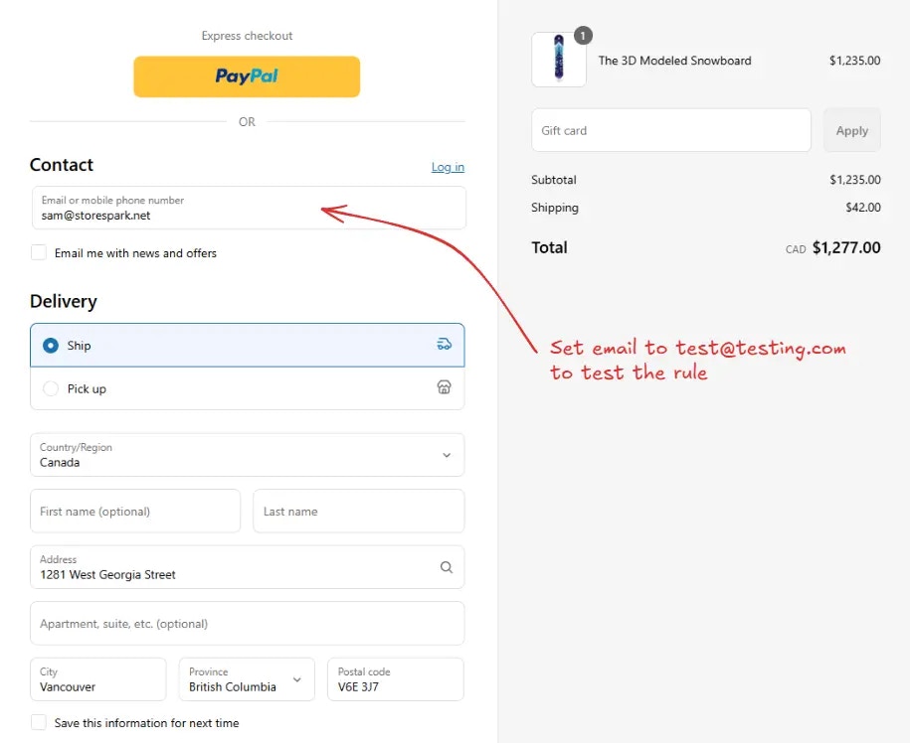910x743 pixels.
Task: Click the address search magnifier icon
Action: pyautogui.click(x=447, y=567)
